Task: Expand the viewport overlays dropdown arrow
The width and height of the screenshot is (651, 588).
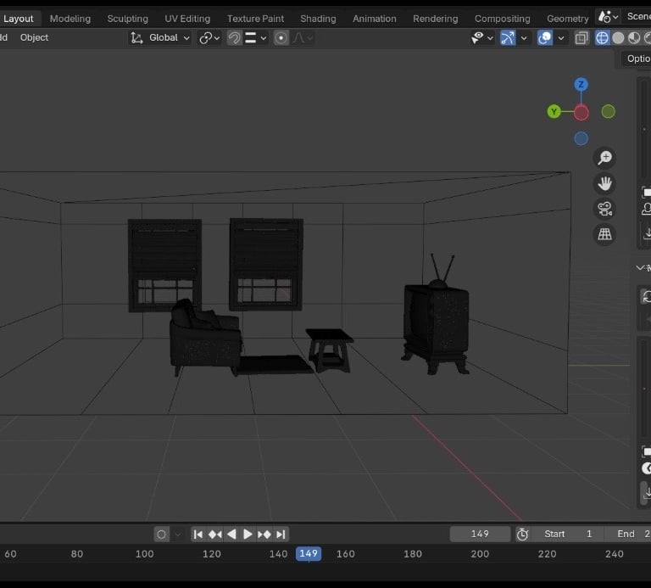Action: click(560, 38)
